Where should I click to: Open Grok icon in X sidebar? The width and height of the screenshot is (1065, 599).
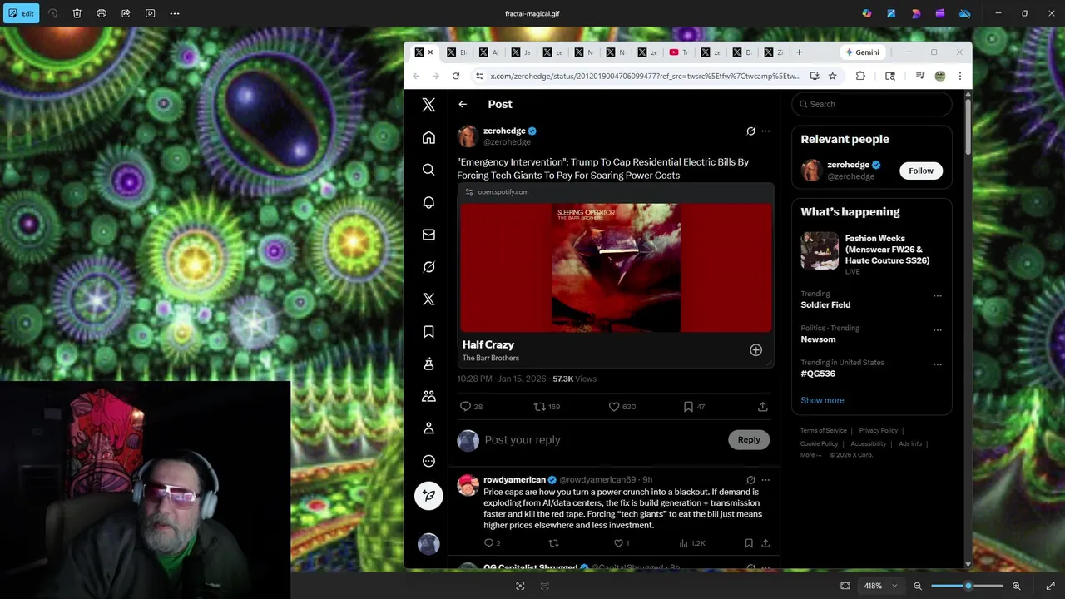click(428, 267)
